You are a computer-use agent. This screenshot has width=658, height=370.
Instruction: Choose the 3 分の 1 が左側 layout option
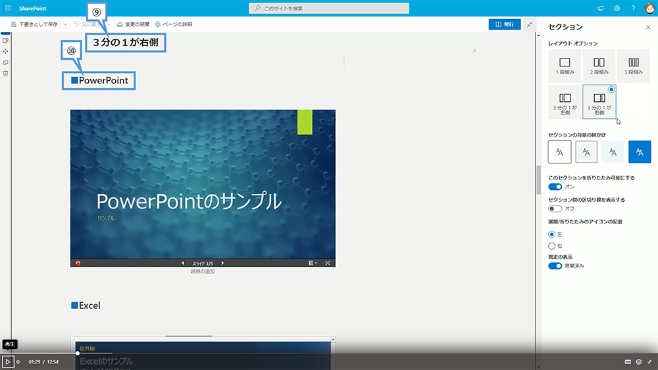click(565, 102)
